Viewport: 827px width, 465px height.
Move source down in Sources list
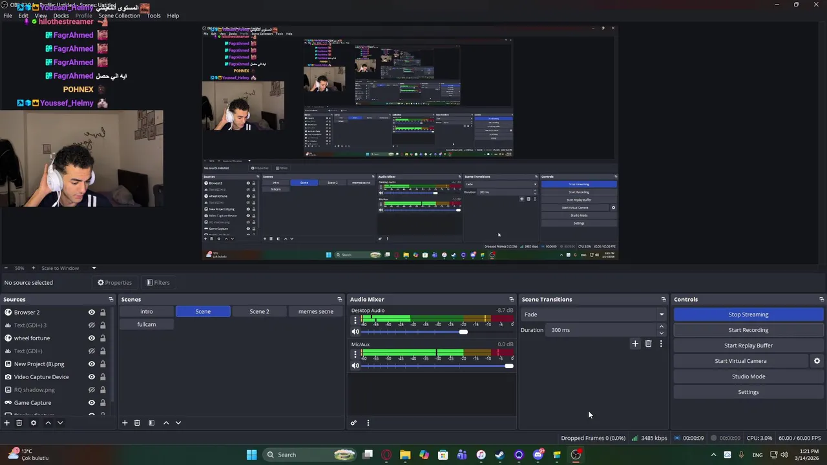tap(60, 423)
